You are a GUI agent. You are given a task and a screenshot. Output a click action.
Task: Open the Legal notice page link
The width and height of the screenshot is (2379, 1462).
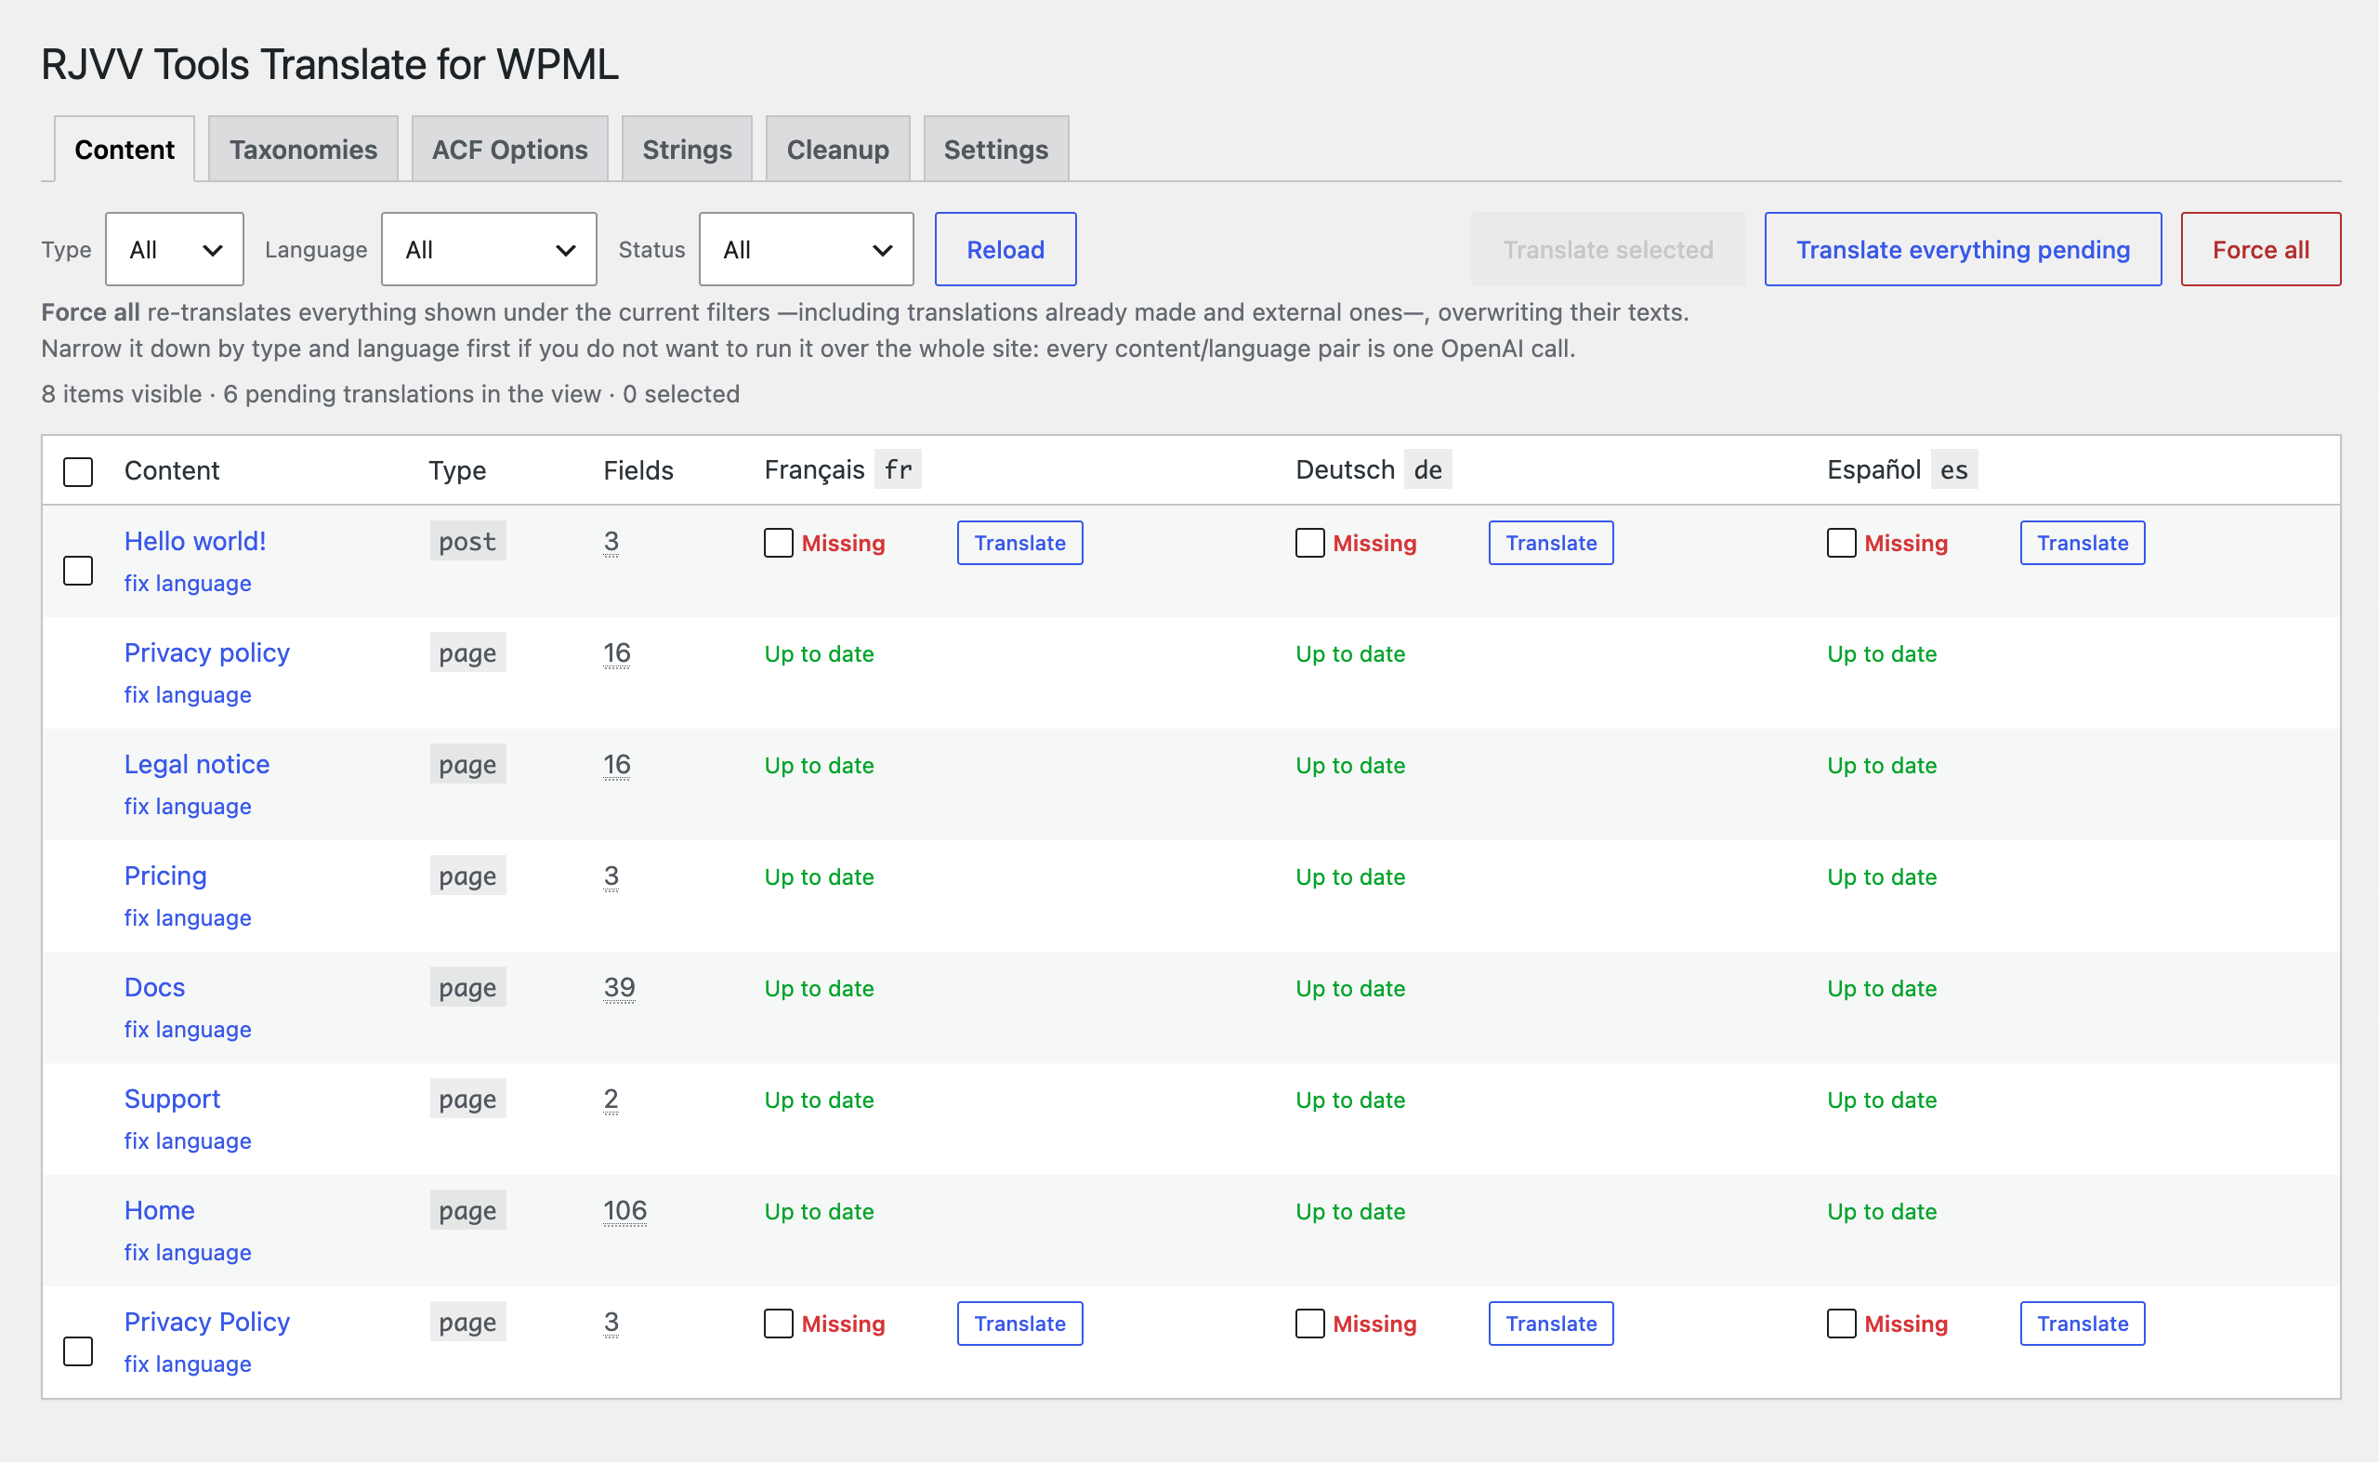pos(197,764)
